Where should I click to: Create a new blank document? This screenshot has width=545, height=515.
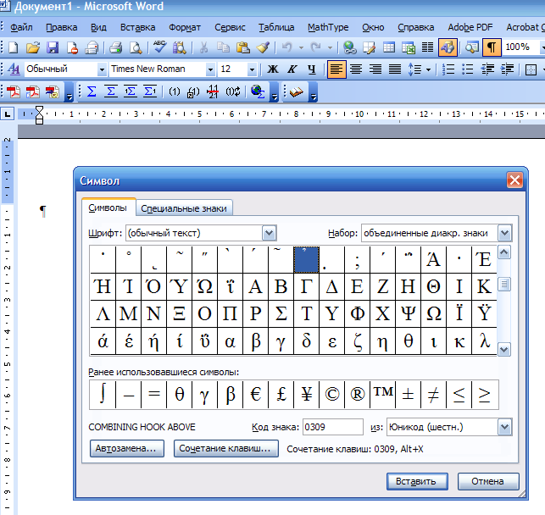[x=13, y=47]
